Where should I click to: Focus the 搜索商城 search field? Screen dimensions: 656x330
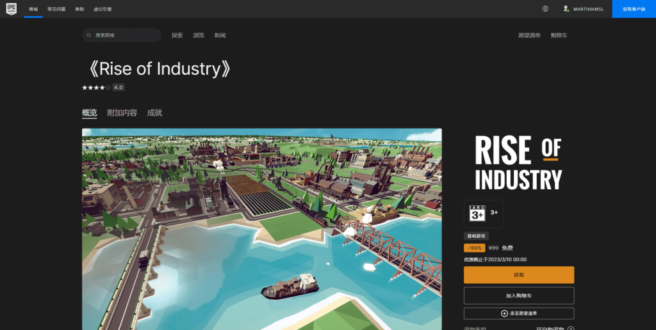pos(122,35)
